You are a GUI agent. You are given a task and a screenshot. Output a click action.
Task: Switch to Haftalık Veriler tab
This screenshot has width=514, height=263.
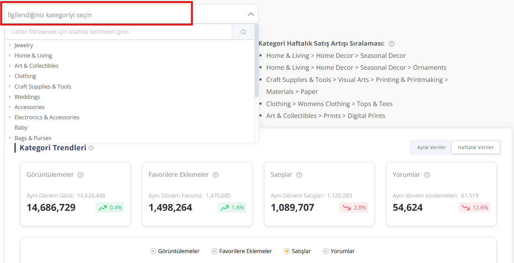point(475,147)
